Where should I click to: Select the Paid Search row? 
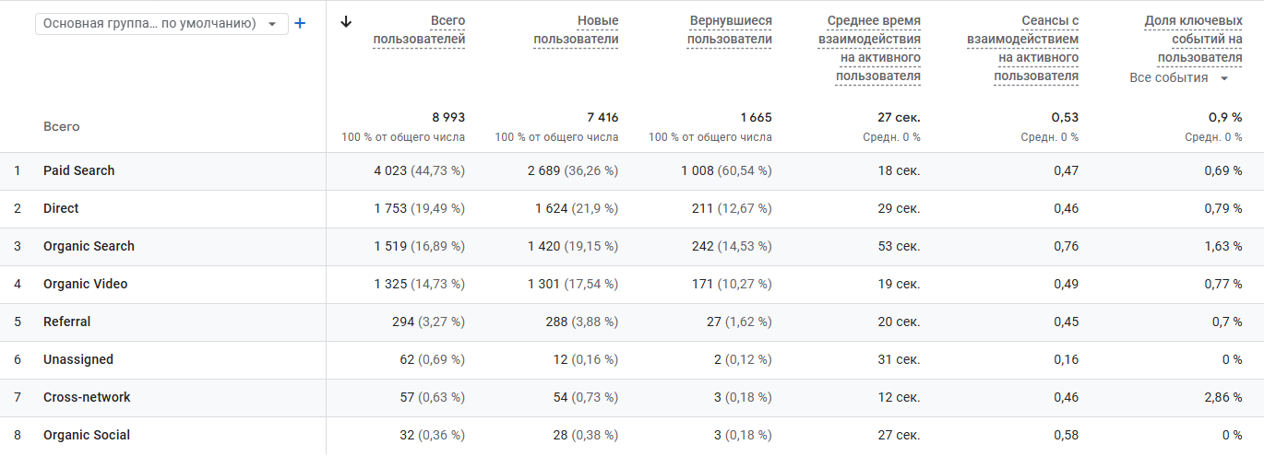pos(79,170)
